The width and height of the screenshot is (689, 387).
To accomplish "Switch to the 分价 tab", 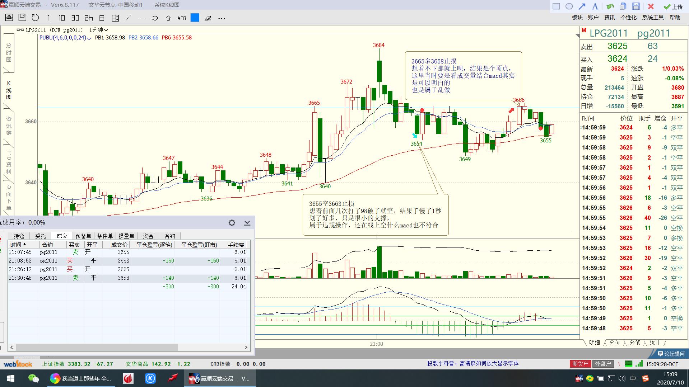I will [614, 343].
